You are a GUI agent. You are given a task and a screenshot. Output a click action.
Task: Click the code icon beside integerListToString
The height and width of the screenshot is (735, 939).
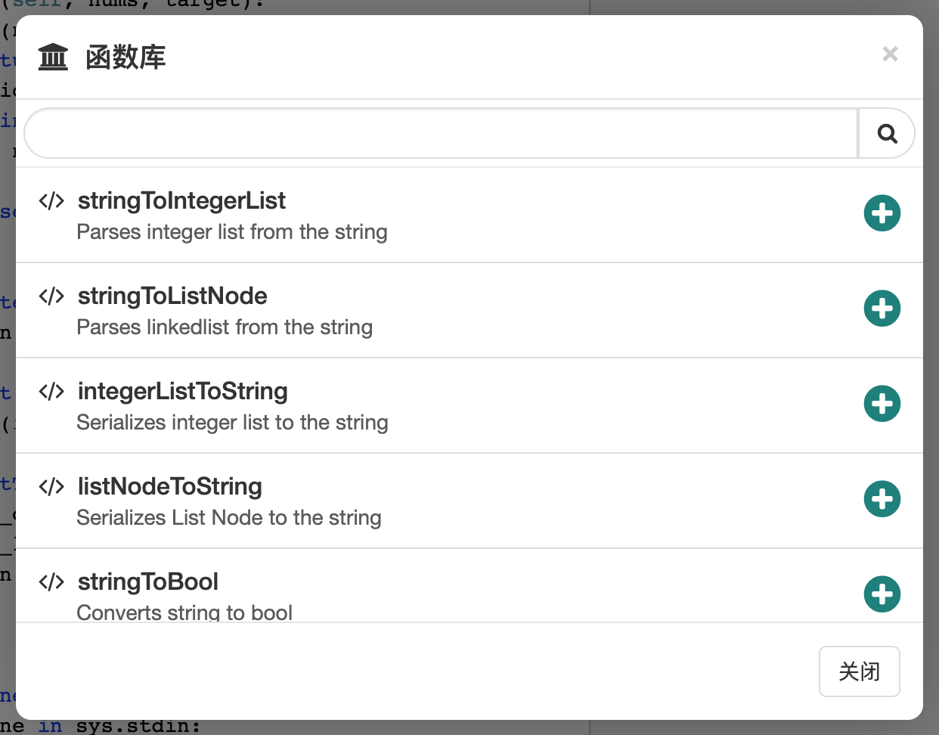click(x=51, y=392)
